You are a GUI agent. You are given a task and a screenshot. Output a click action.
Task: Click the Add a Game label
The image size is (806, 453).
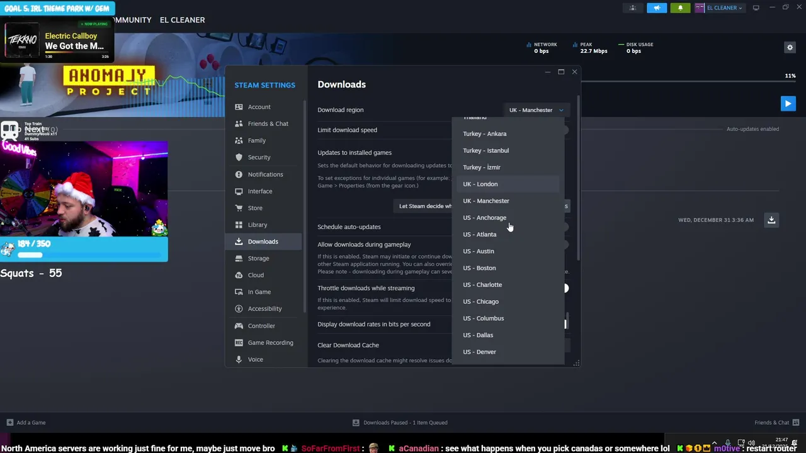coord(31,423)
